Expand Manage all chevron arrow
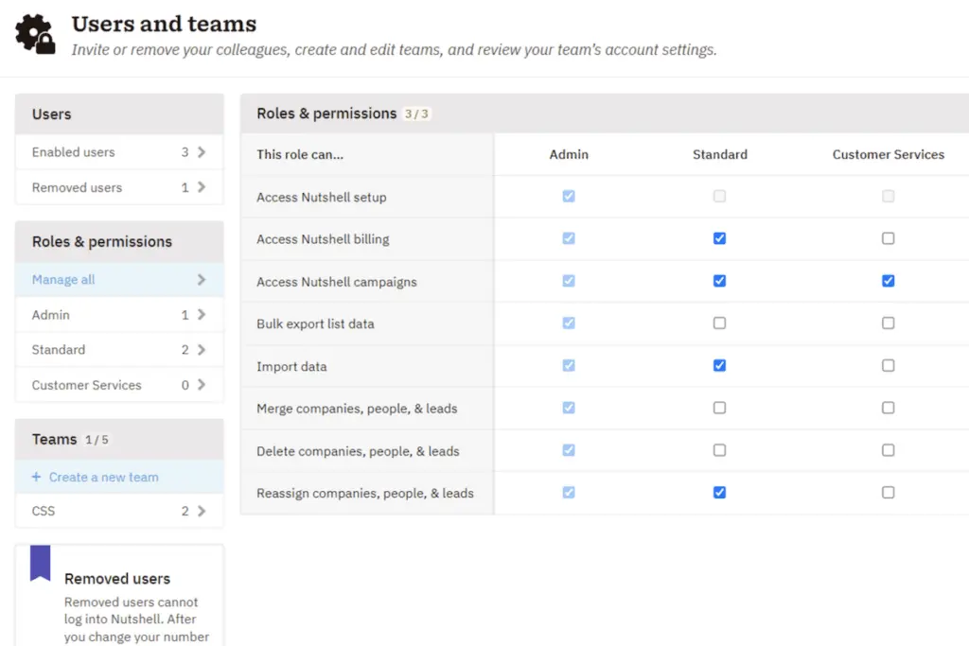This screenshot has height=646, width=969. click(202, 280)
